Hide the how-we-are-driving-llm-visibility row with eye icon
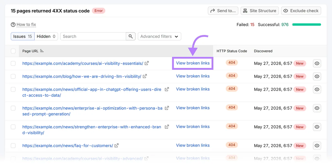Viewport: 332px width, 165px height. point(317,77)
